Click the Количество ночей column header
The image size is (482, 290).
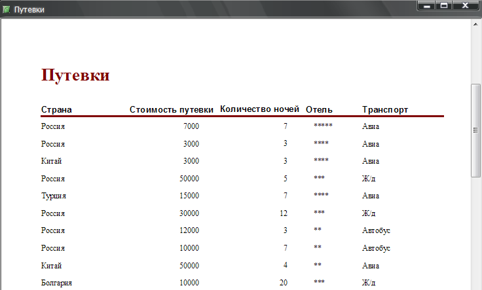[259, 109]
